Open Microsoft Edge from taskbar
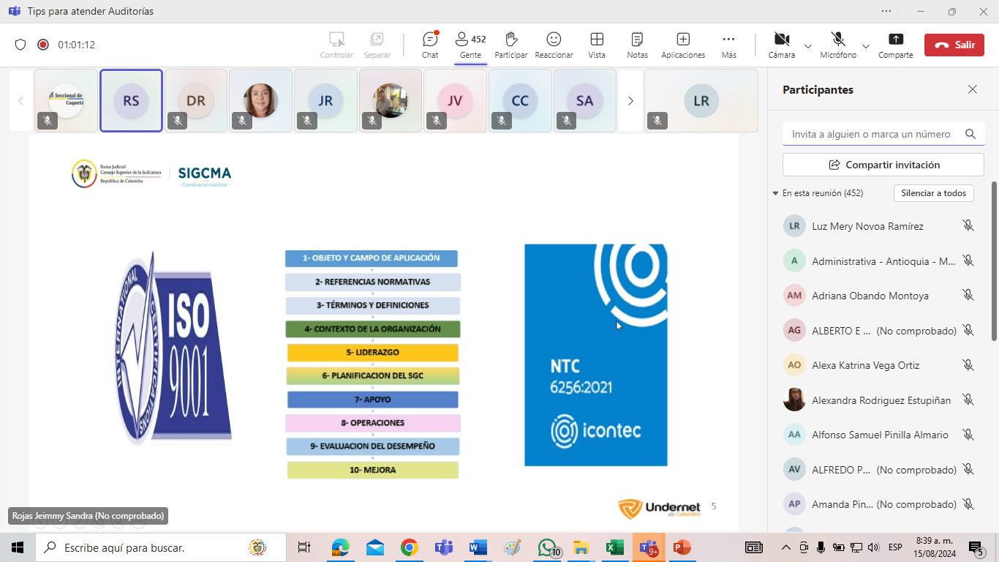The image size is (999, 562). pos(341,547)
